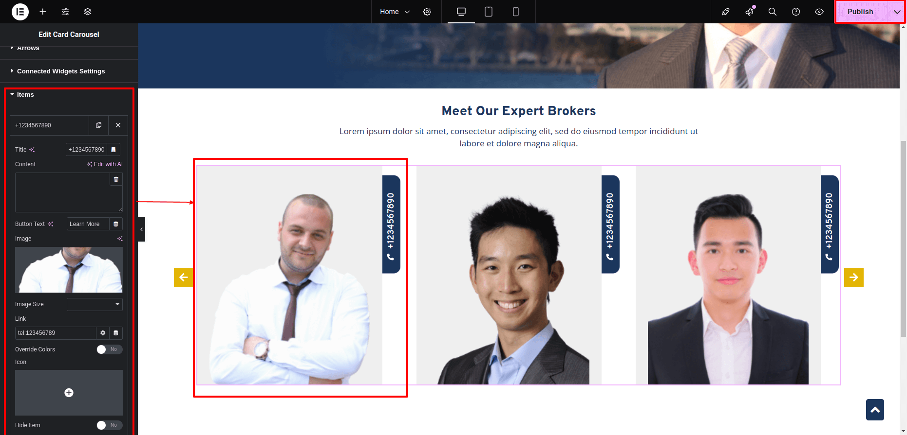Duplicate the +1234567890 item
Image resolution: width=907 pixels, height=435 pixels.
(99, 125)
